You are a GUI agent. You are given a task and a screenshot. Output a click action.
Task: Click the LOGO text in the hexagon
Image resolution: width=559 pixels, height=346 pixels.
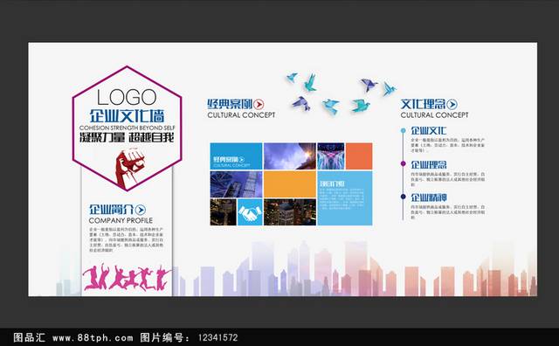(x=127, y=97)
